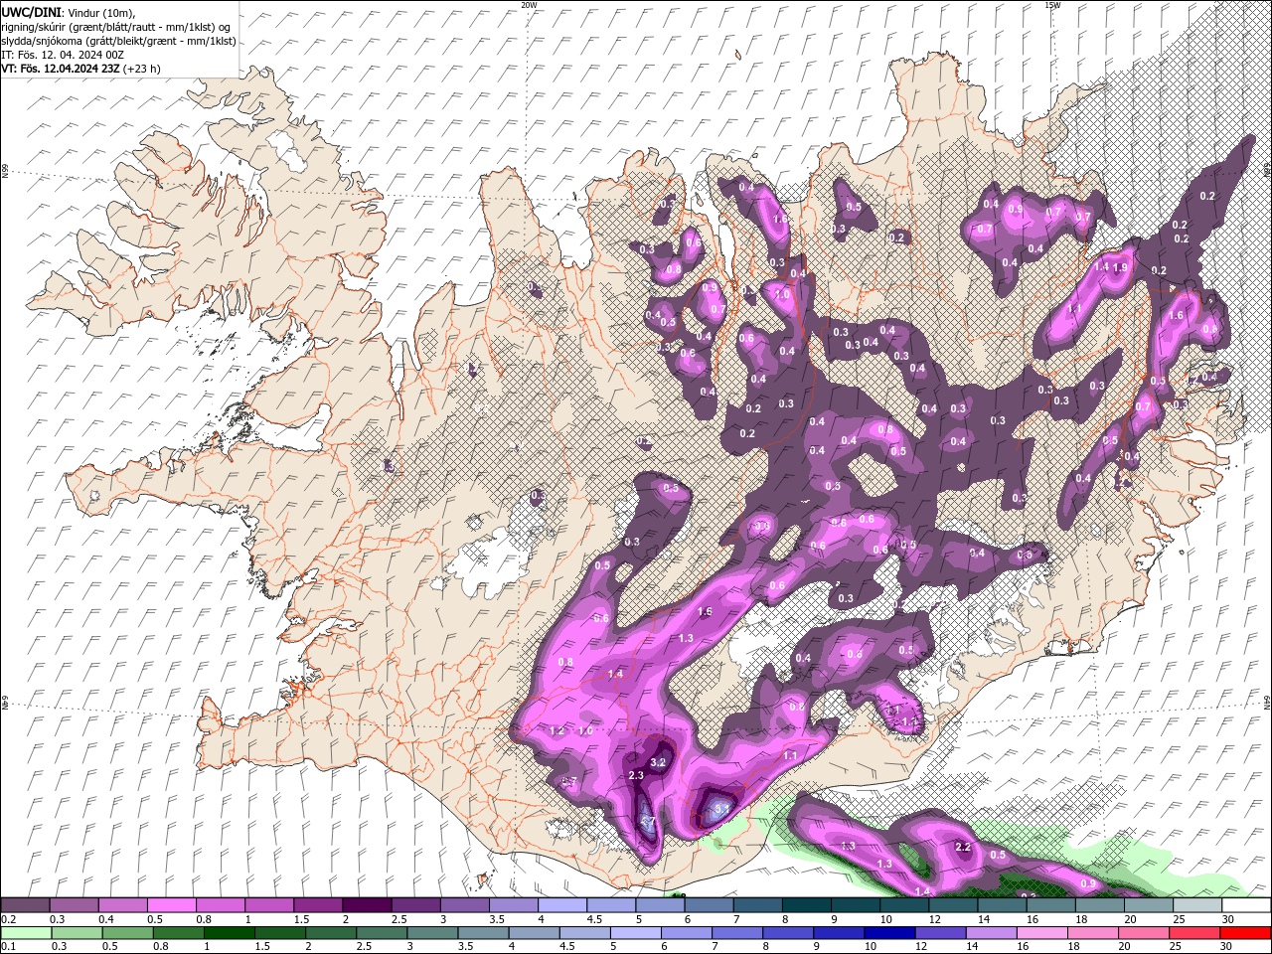
Task: Pick the 2.5–3 rain scale swatch
Action: [x=382, y=932]
